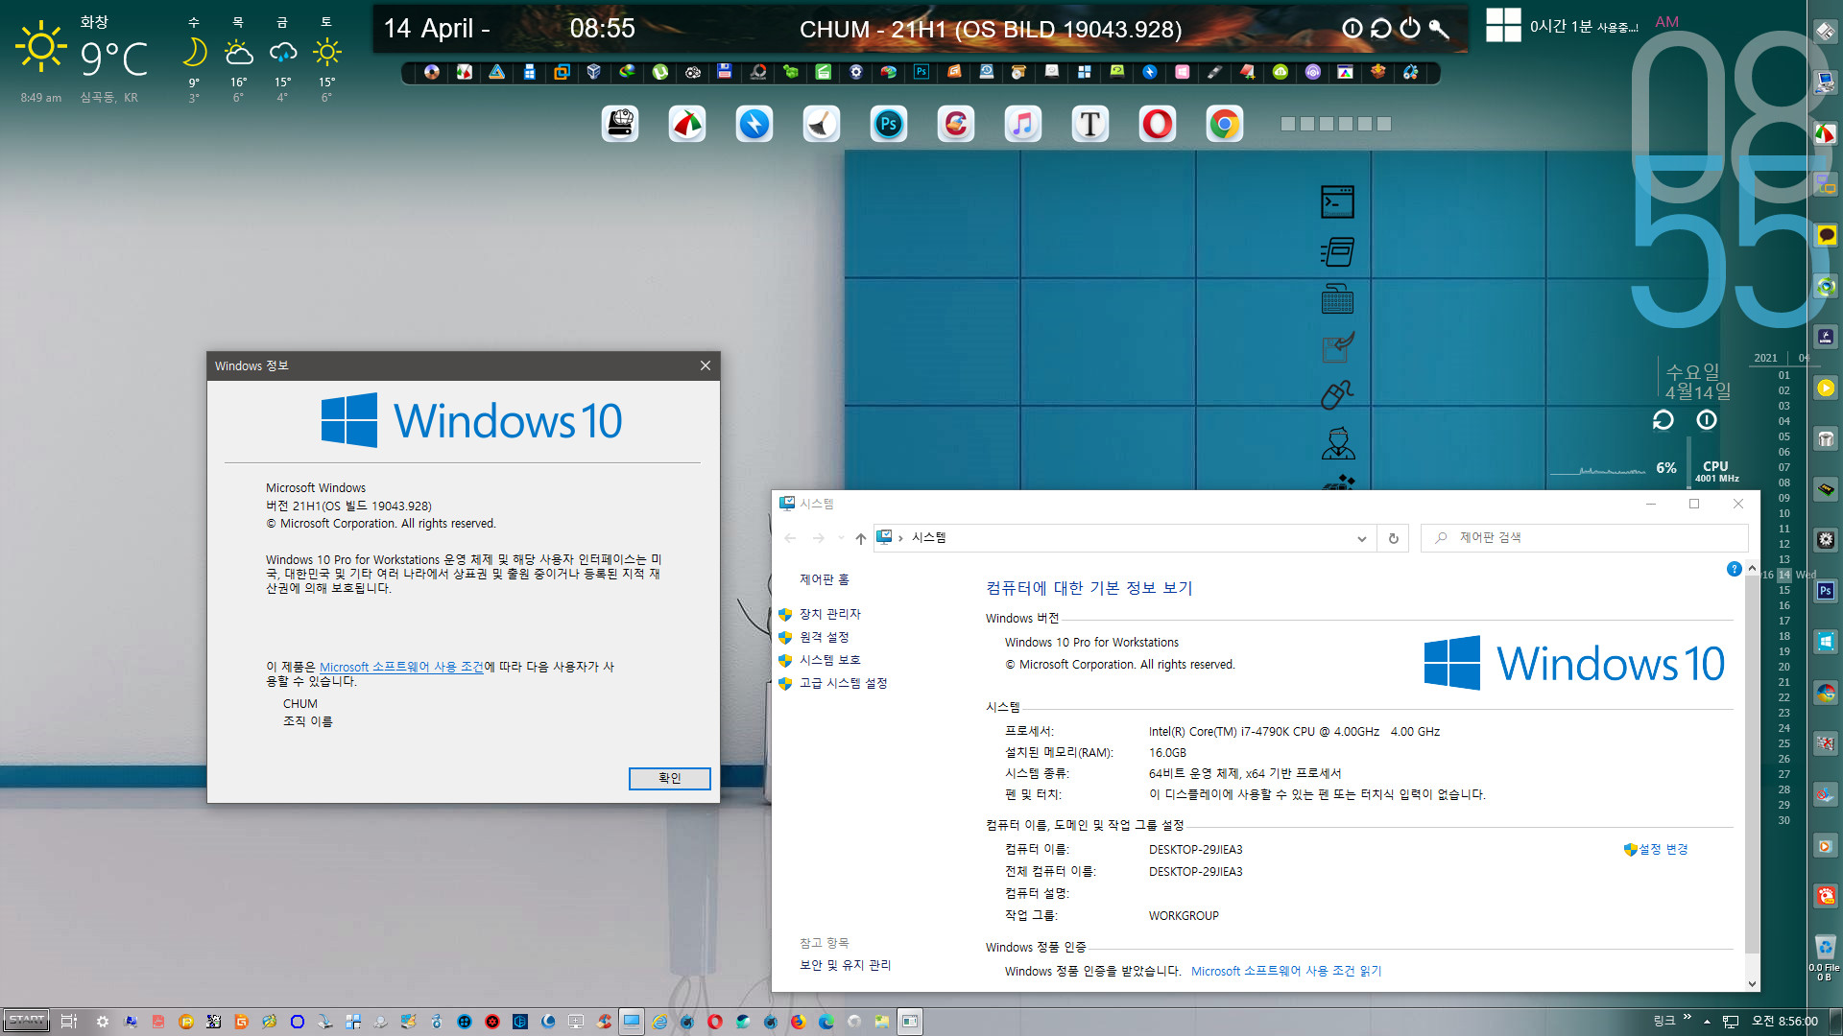This screenshot has height=1036, width=1843.
Task: Open the recycle bin in right sidebar
Action: click(x=1826, y=948)
